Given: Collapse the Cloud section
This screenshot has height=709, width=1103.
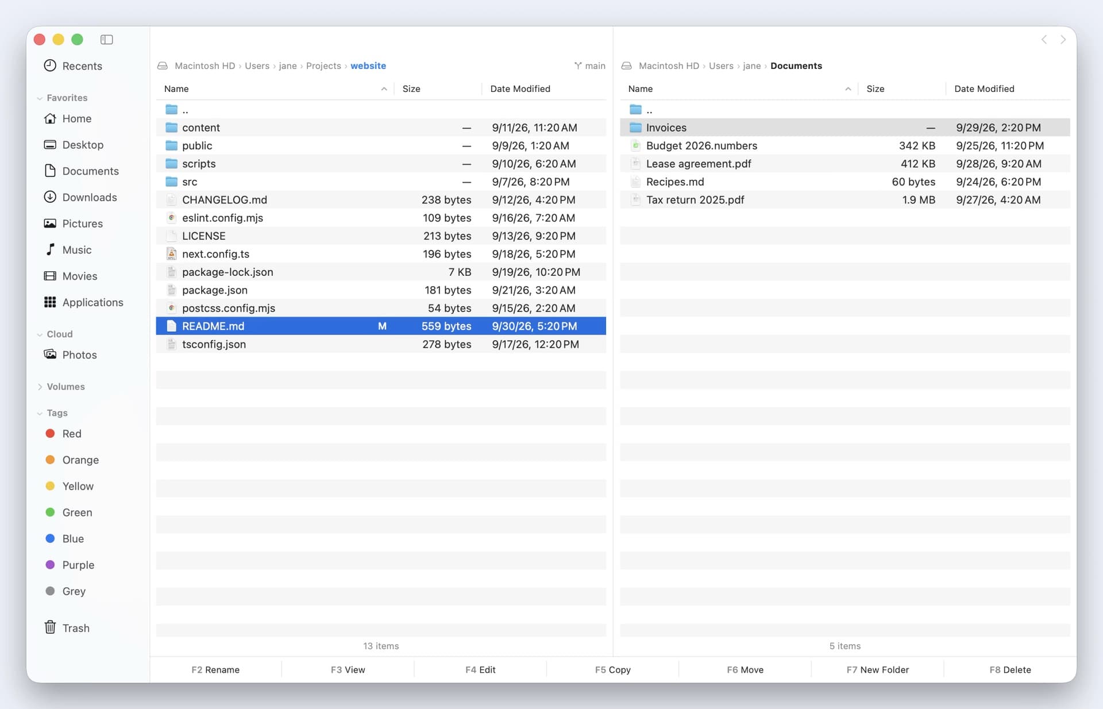Looking at the screenshot, I should (40, 334).
